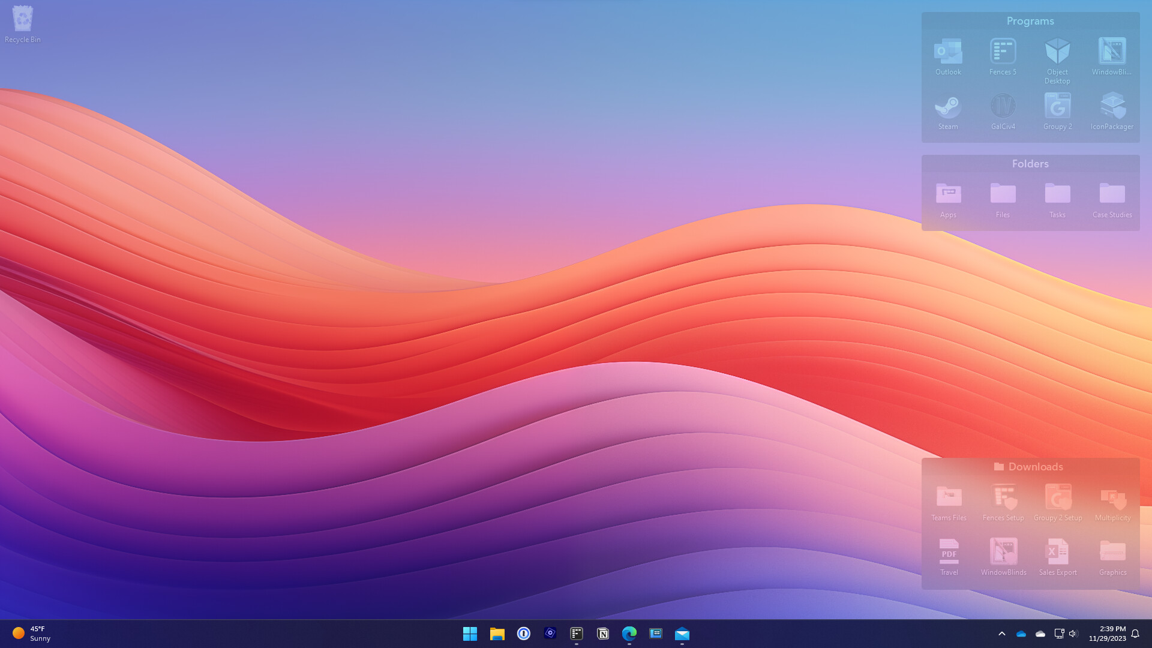Open the Start menu
Image resolution: width=1152 pixels, height=648 pixels.
(x=470, y=634)
